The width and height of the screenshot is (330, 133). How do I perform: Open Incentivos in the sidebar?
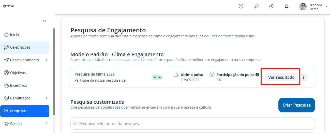tap(25, 85)
